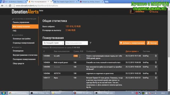Click Добавить пожертвование button

[132, 43]
